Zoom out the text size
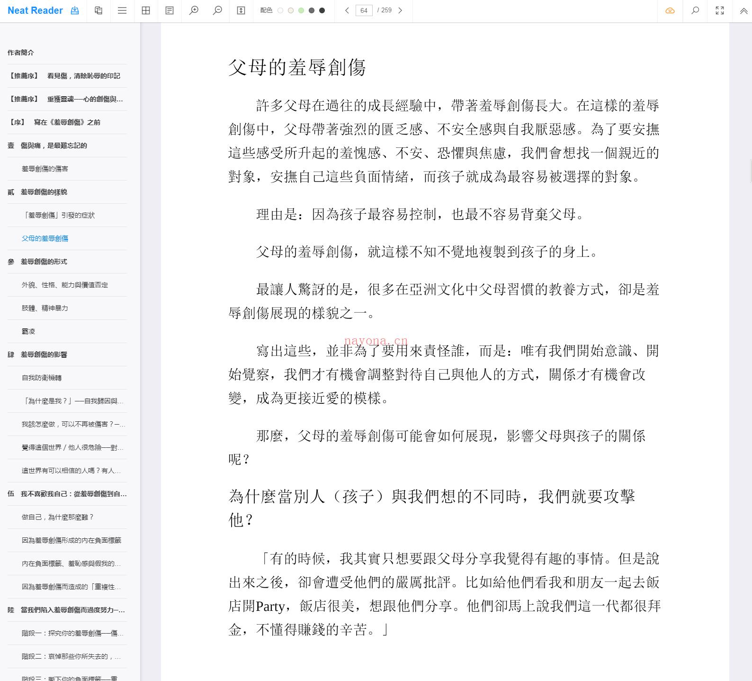Screen dimensions: 752x681 tap(217, 10)
